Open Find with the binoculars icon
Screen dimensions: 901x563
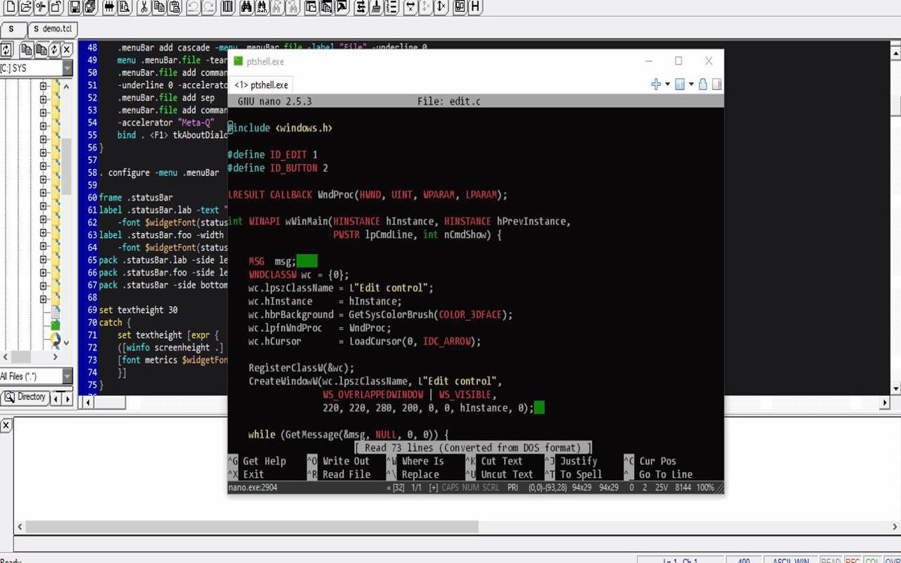click(x=246, y=8)
